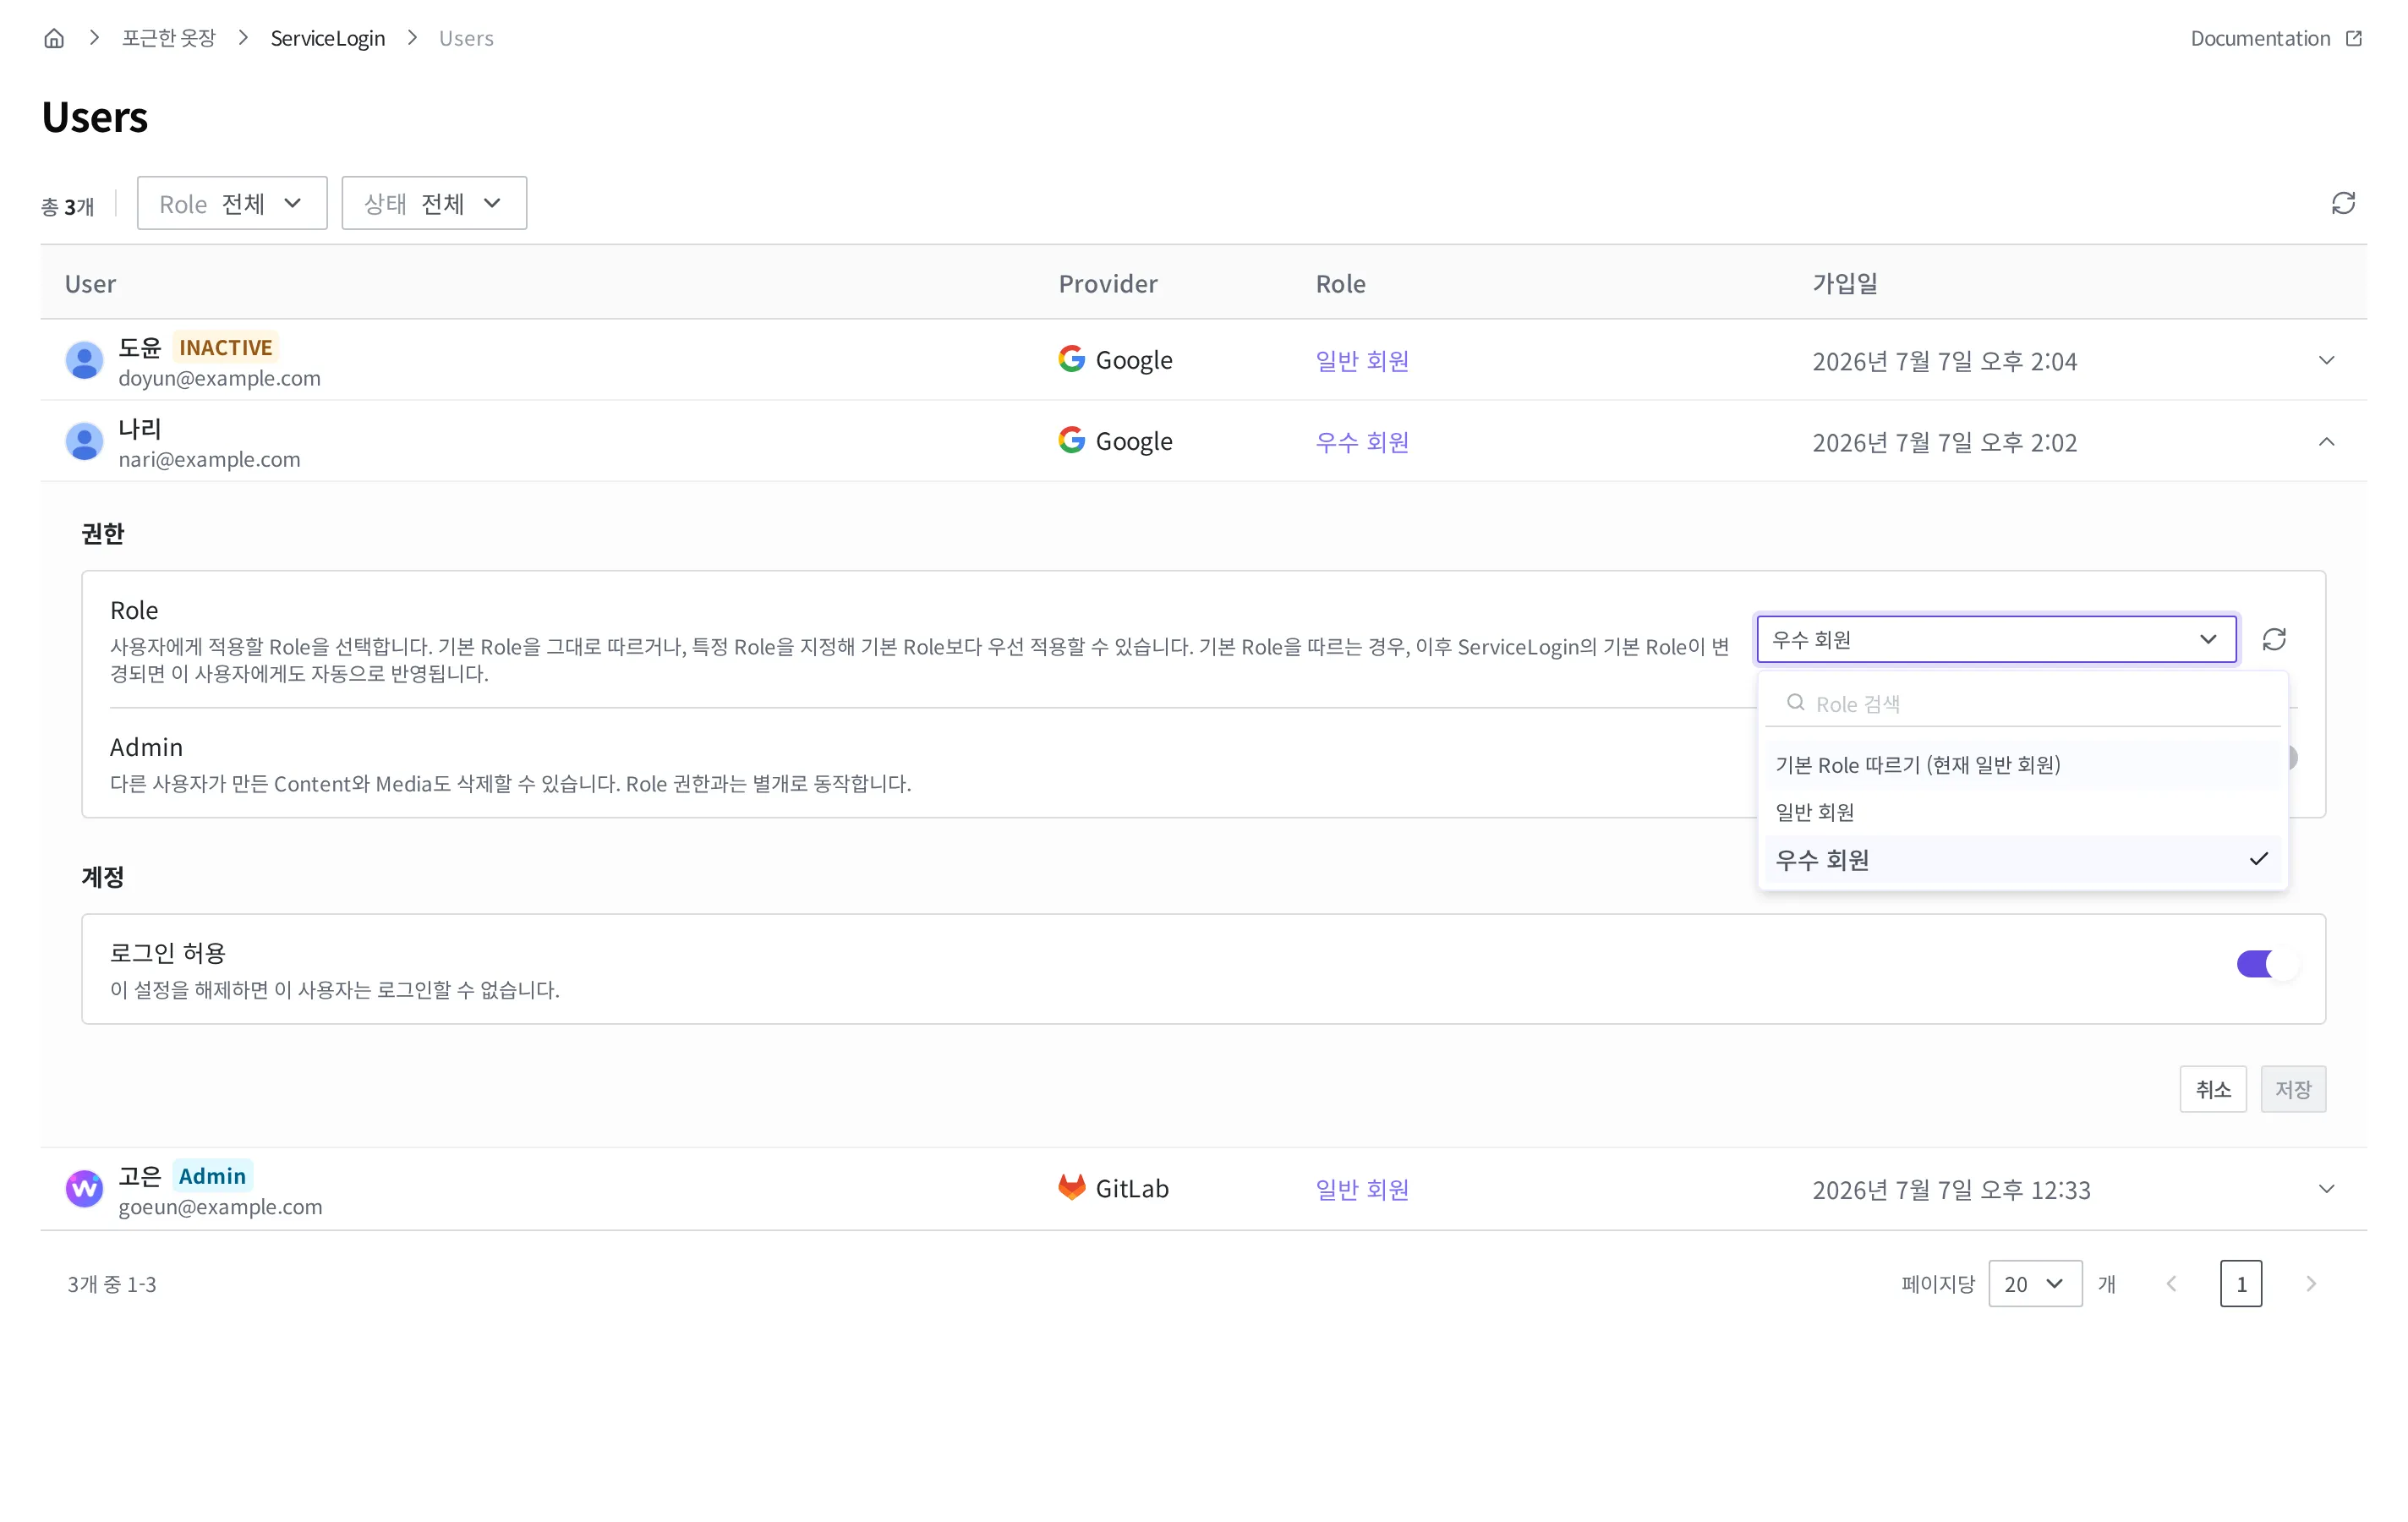This screenshot has width=2408, height=1522.
Task: Click the 취소 button
Action: 2213,1088
